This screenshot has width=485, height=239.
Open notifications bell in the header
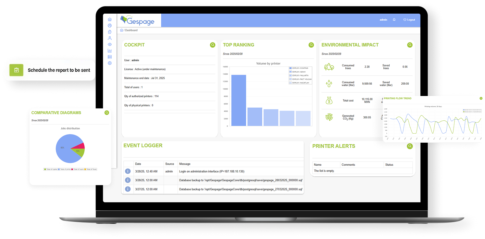point(394,19)
